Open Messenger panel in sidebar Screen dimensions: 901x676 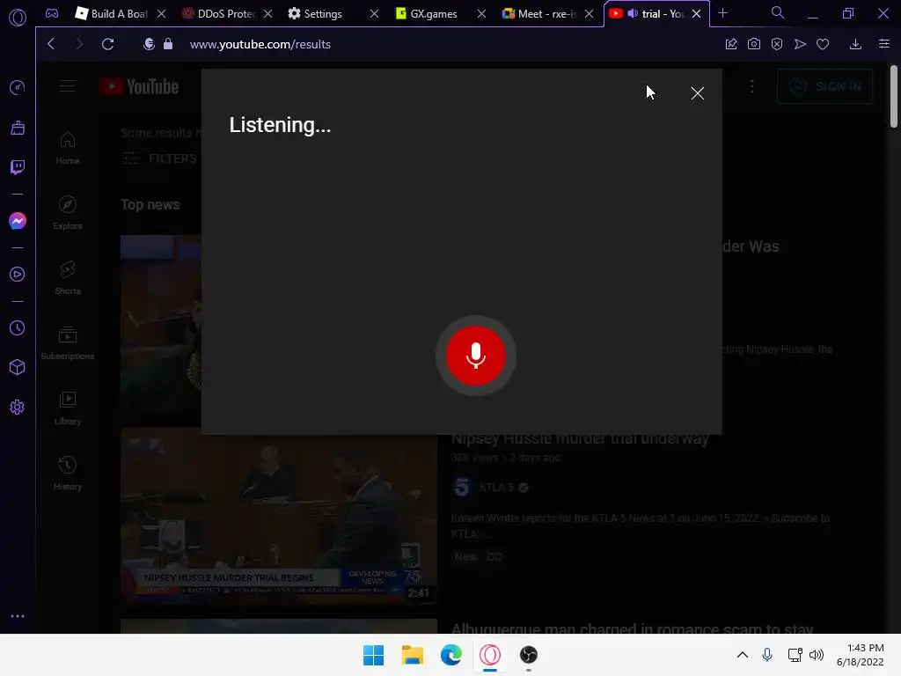[18, 221]
